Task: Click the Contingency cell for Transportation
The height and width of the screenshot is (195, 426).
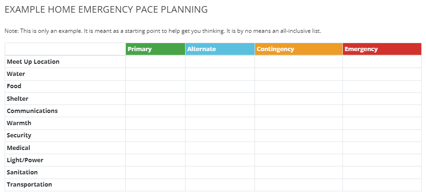Action: 299,185
